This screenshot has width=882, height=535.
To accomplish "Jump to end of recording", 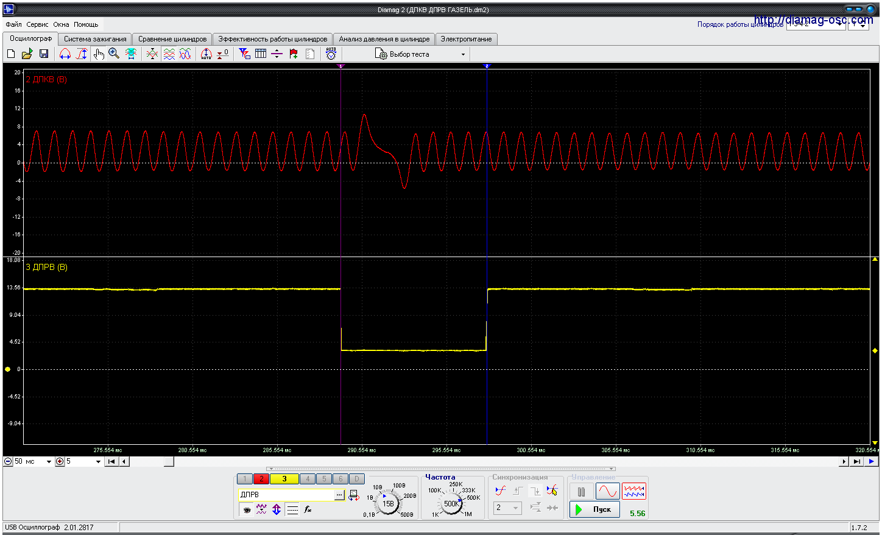I will (856, 461).
